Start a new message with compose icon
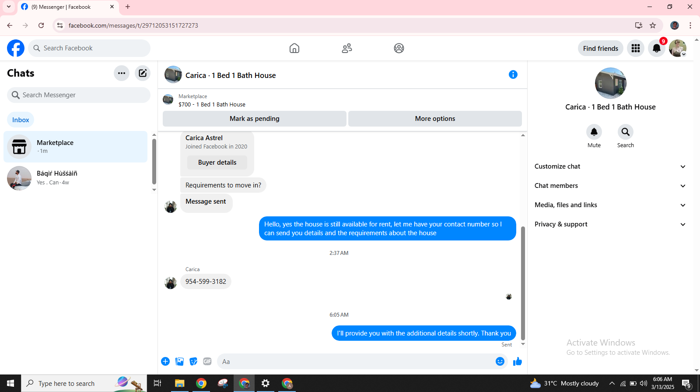Viewport: 700px width, 392px height. tap(143, 73)
